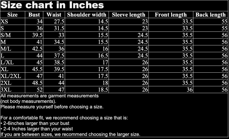Image resolution: width=229 pixels, height=139 pixels.
Task: Click the Size chart in Inches title
Action: (52, 5)
